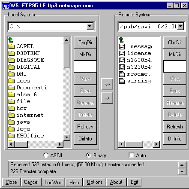This screenshot has height=189, width=189.
Task: Select ASCII transfer mode
Action: [x=46, y=155]
